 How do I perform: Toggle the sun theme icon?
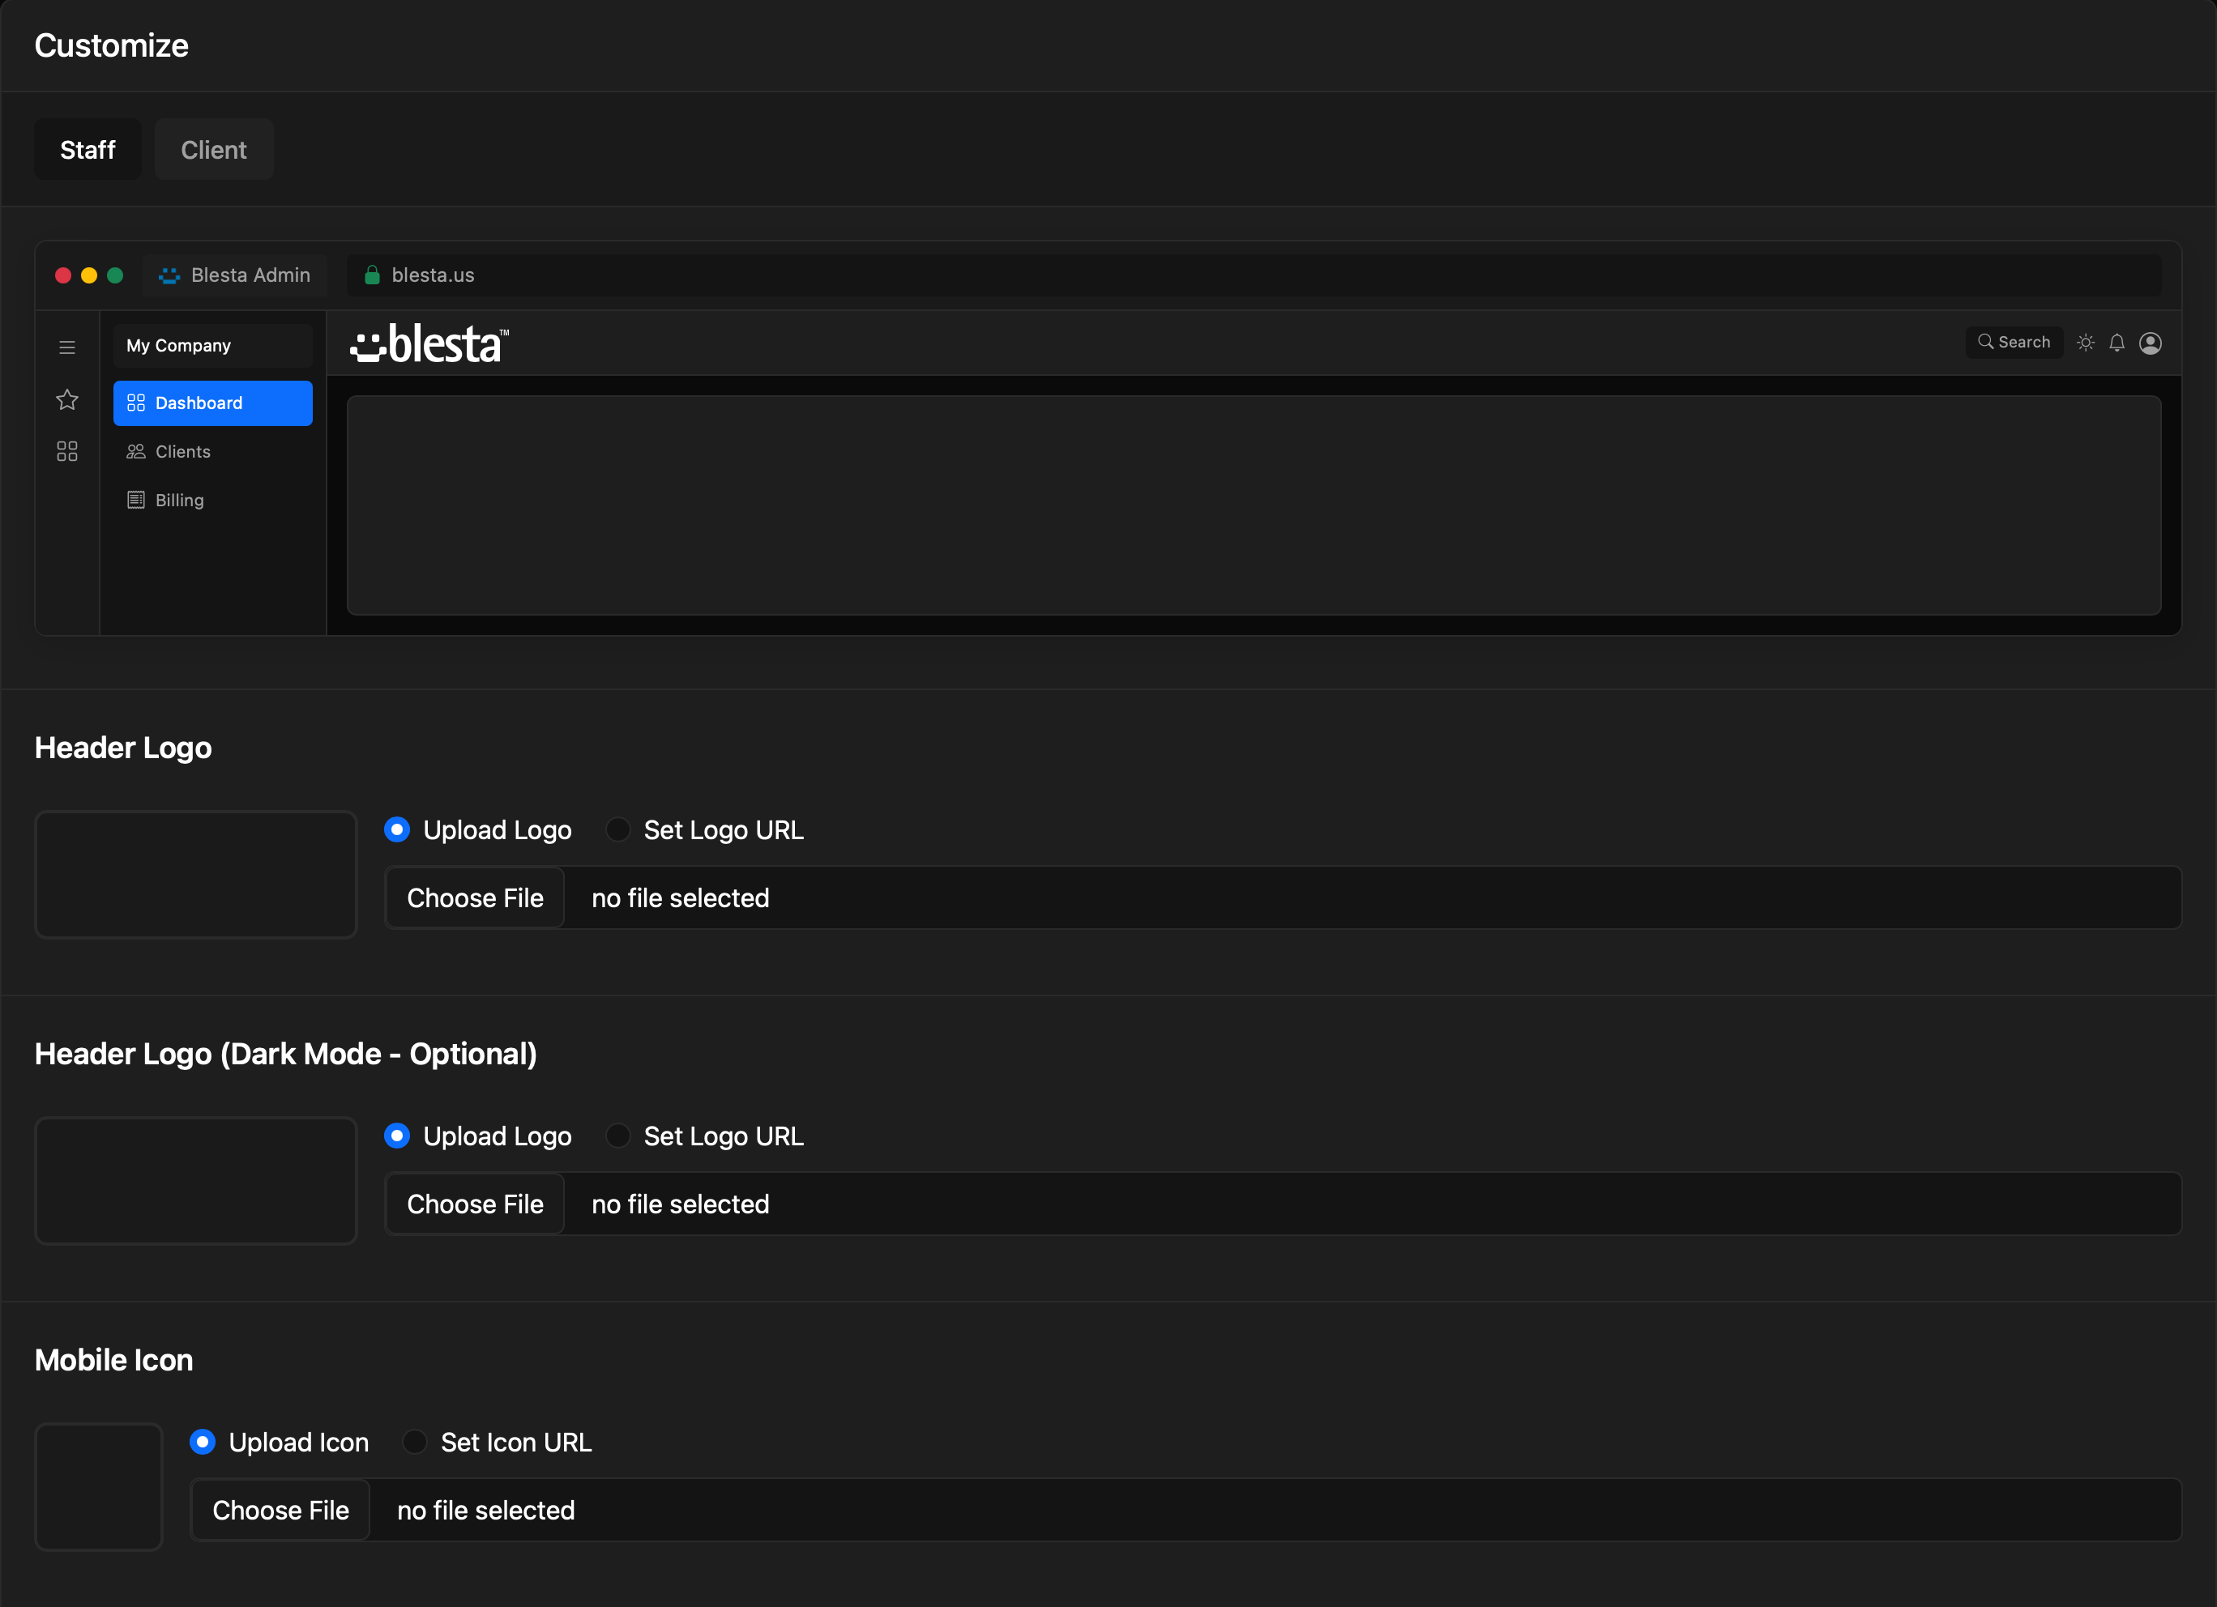click(x=2086, y=343)
